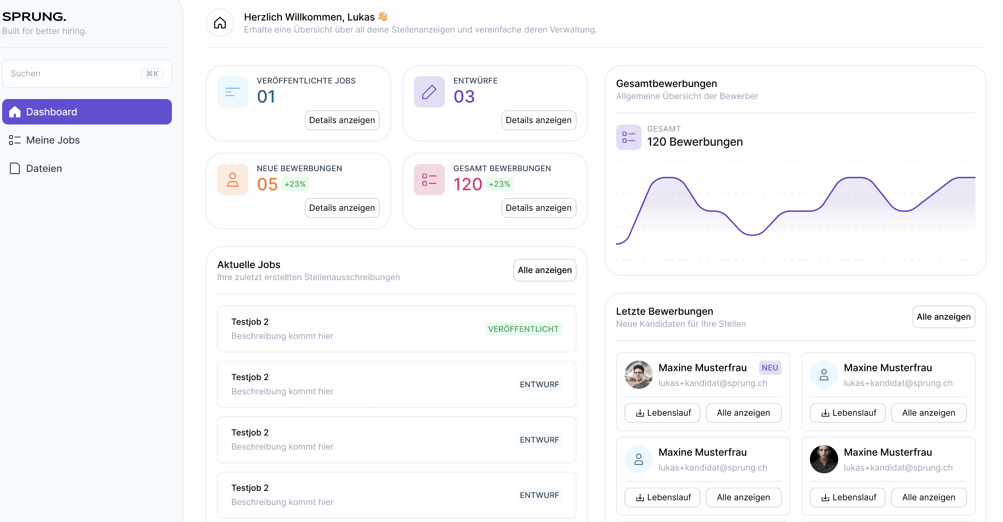The height and width of the screenshot is (522, 1003).
Task: Focus the Suchen search field
Action: pyautogui.click(x=74, y=74)
